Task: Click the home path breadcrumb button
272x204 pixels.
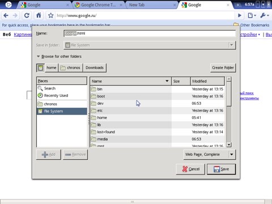Action: point(52,67)
